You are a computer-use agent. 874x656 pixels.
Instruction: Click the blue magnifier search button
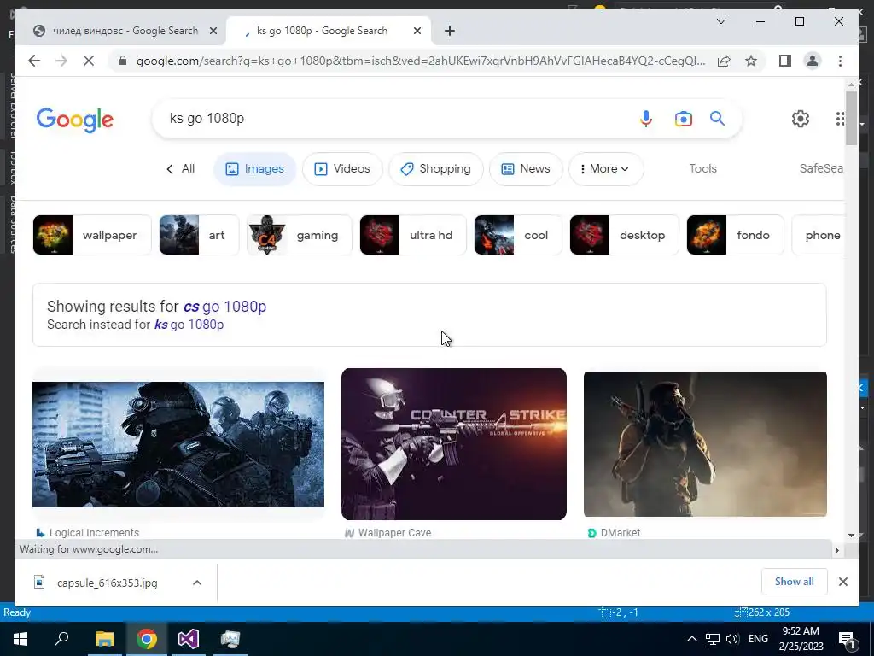pyautogui.click(x=717, y=118)
